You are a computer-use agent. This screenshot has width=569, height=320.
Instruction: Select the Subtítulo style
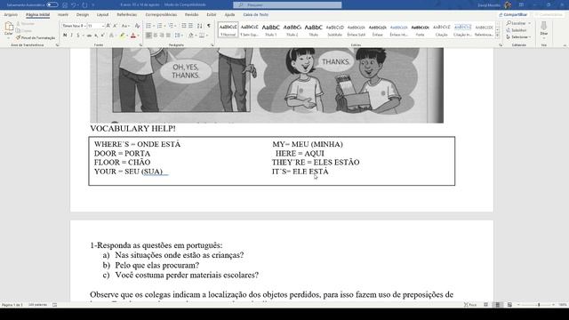pos(334,29)
